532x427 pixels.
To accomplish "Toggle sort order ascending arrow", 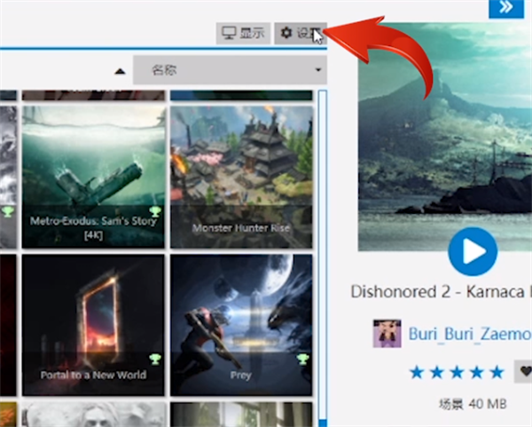I will 119,71.
